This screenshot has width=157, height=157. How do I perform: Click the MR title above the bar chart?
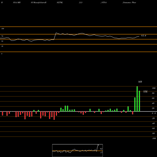(x=140, y=82)
